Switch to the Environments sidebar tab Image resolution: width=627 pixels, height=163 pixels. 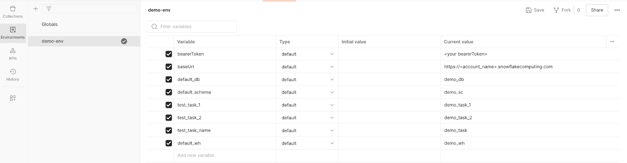click(13, 33)
